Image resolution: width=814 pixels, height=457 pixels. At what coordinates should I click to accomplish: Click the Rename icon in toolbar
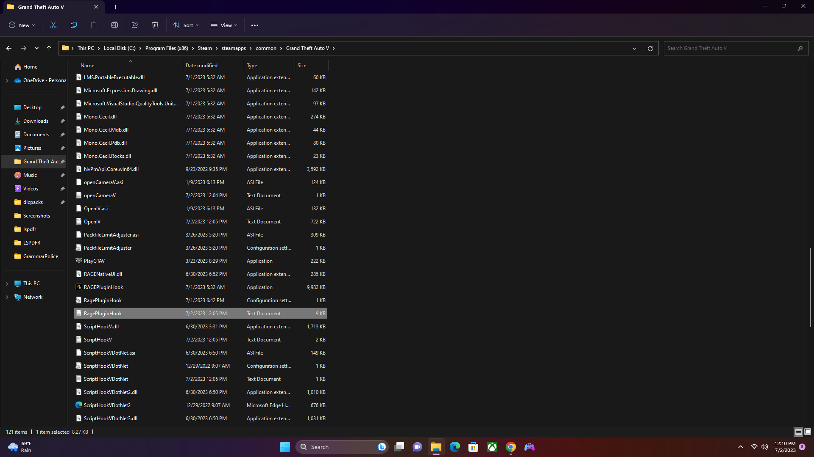pos(114,25)
